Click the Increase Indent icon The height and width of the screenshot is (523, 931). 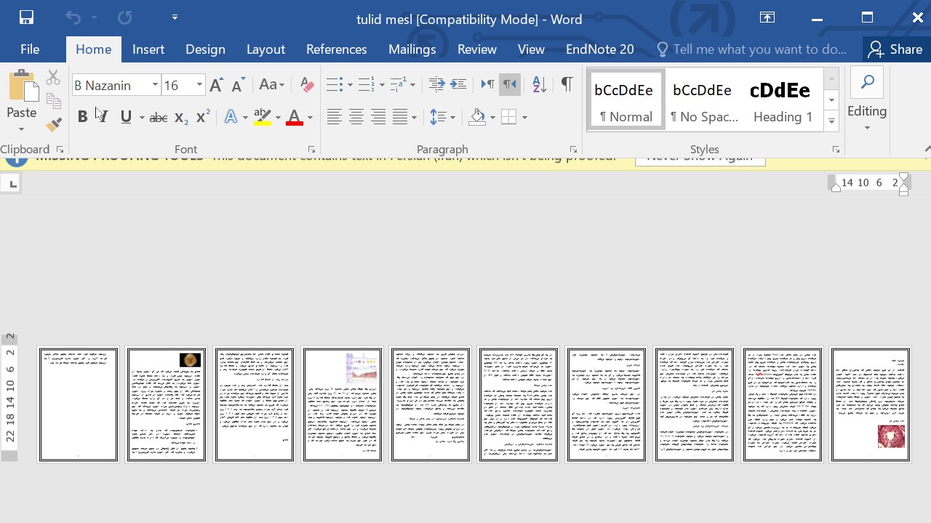[458, 85]
